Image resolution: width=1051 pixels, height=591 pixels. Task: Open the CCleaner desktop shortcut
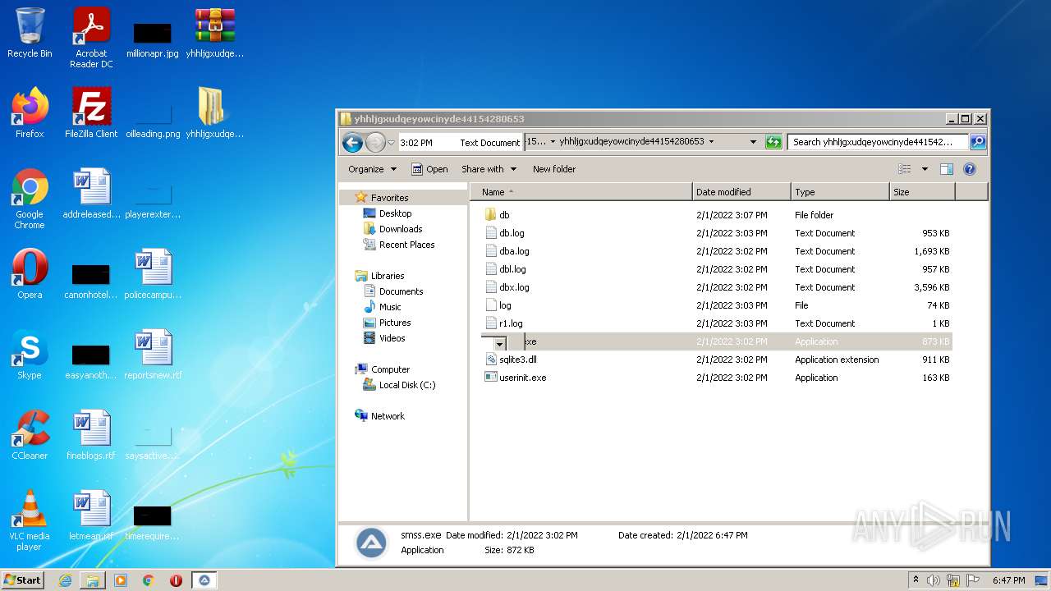coord(30,435)
